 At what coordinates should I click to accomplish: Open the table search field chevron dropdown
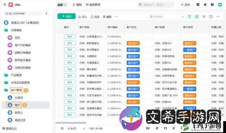pos(182,16)
